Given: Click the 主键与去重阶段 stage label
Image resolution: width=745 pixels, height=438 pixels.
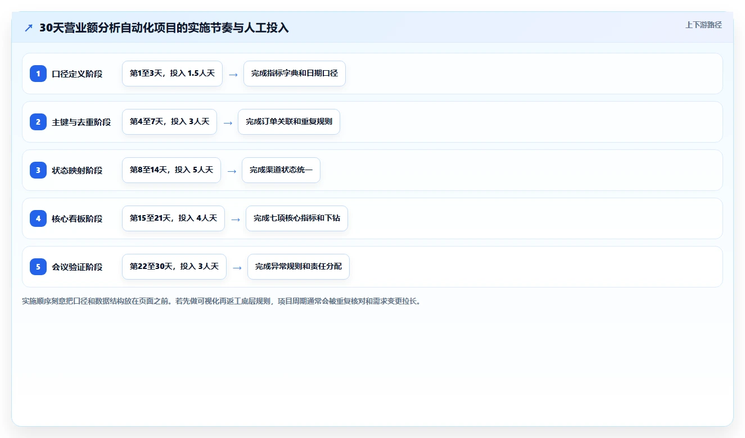Looking at the screenshot, I should pos(82,122).
